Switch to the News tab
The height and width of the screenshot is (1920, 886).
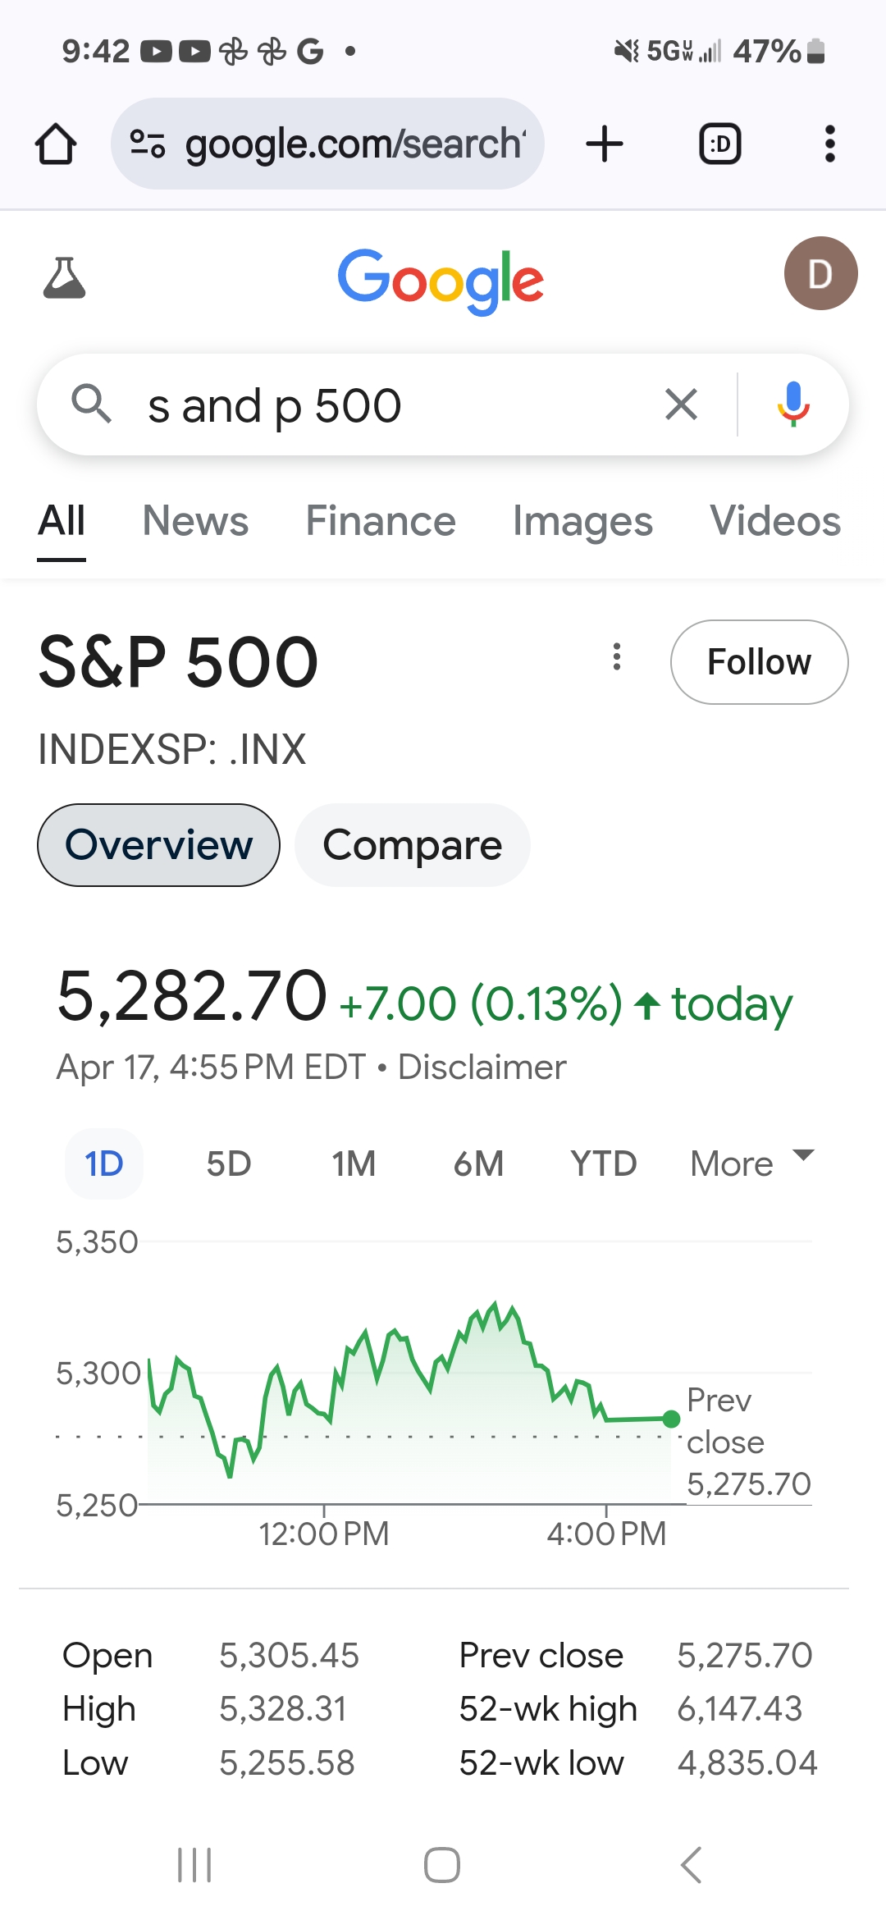[195, 521]
